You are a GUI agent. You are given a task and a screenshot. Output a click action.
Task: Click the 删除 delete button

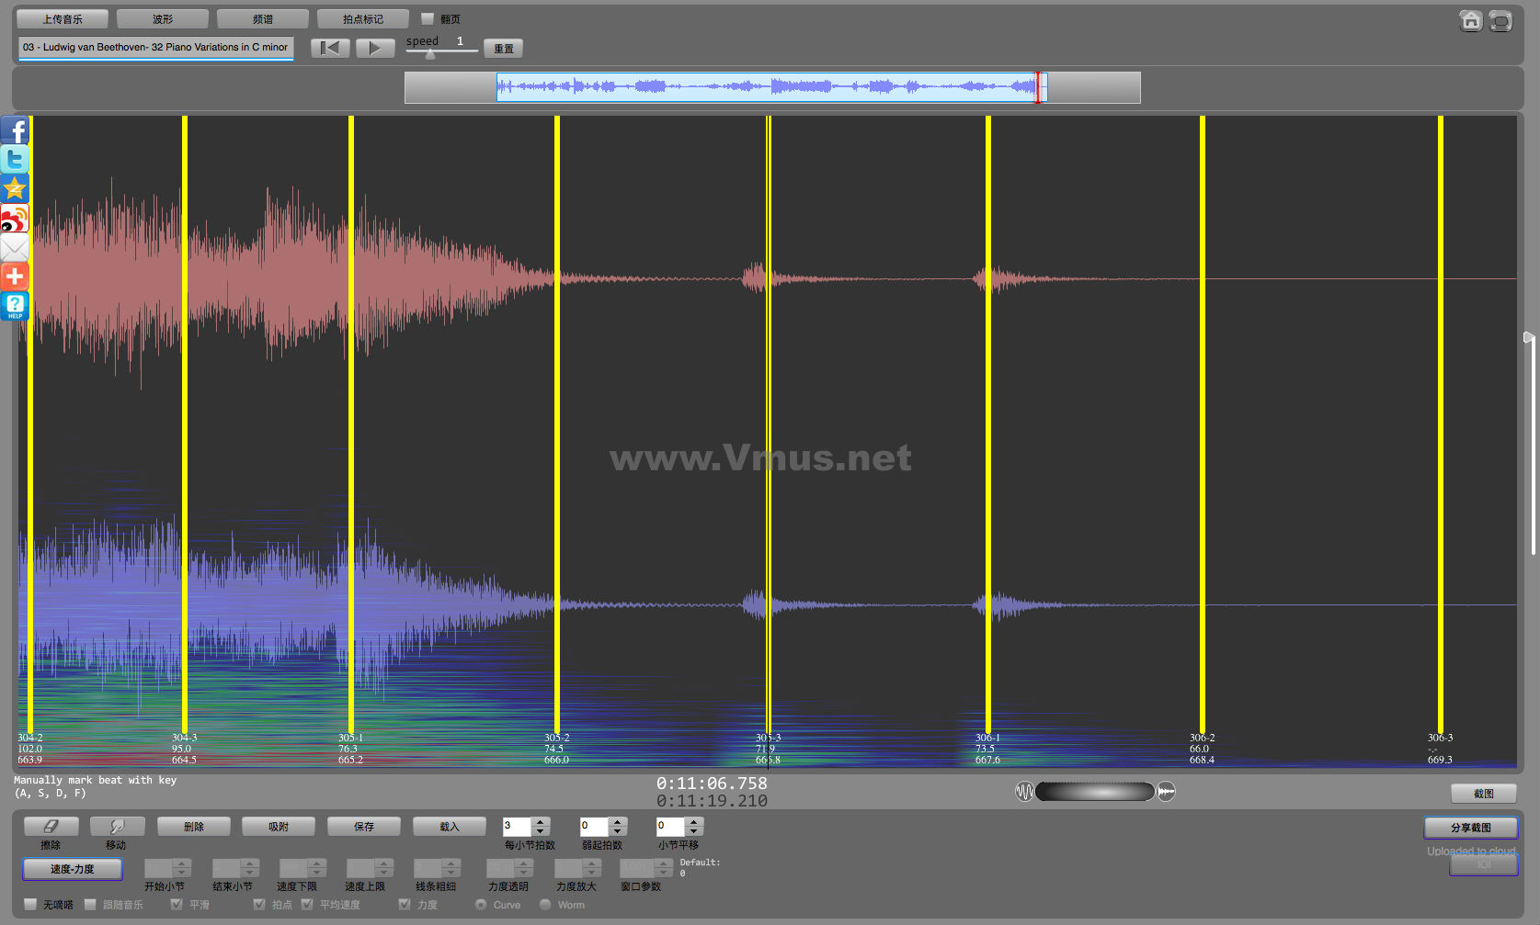click(194, 826)
